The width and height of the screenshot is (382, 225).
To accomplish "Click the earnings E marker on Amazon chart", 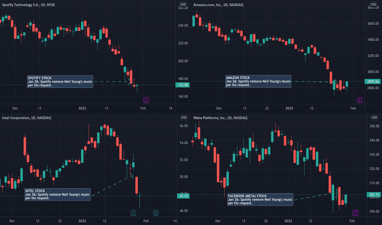I will (x=359, y=100).
